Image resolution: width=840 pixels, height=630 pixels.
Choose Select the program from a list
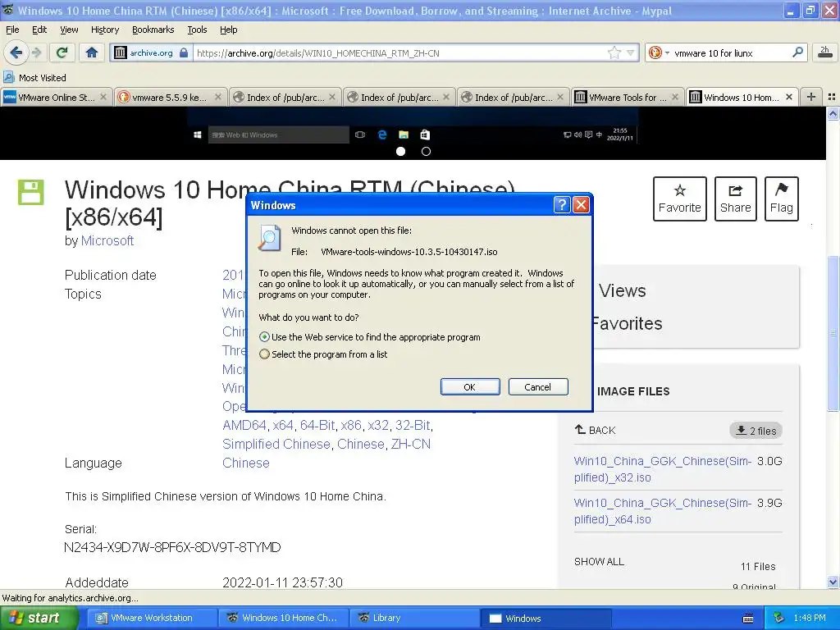pos(264,354)
